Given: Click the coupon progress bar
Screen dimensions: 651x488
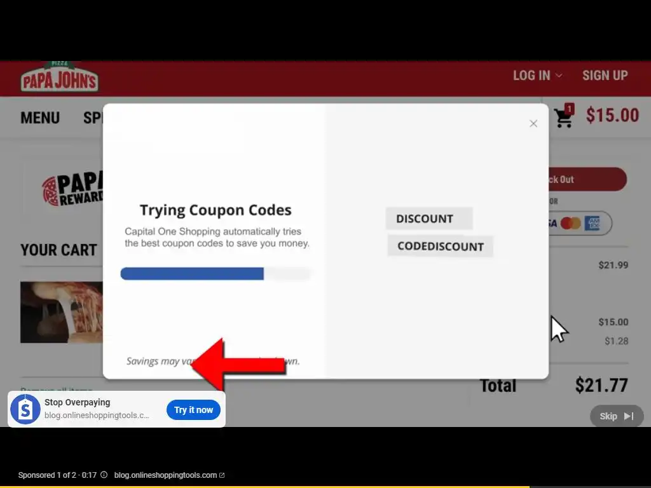Looking at the screenshot, I should 216,274.
